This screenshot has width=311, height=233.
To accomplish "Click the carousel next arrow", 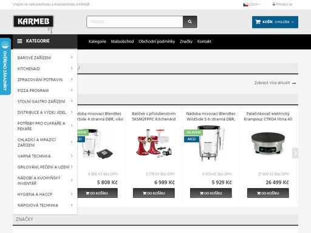I will click(295, 153).
